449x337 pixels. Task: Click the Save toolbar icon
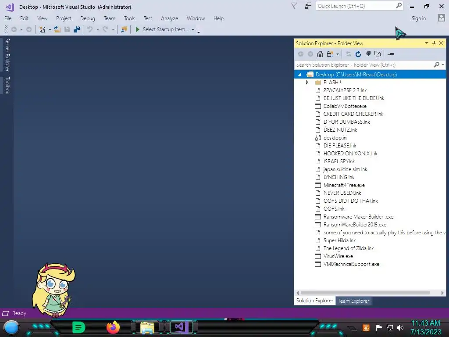[67, 29]
